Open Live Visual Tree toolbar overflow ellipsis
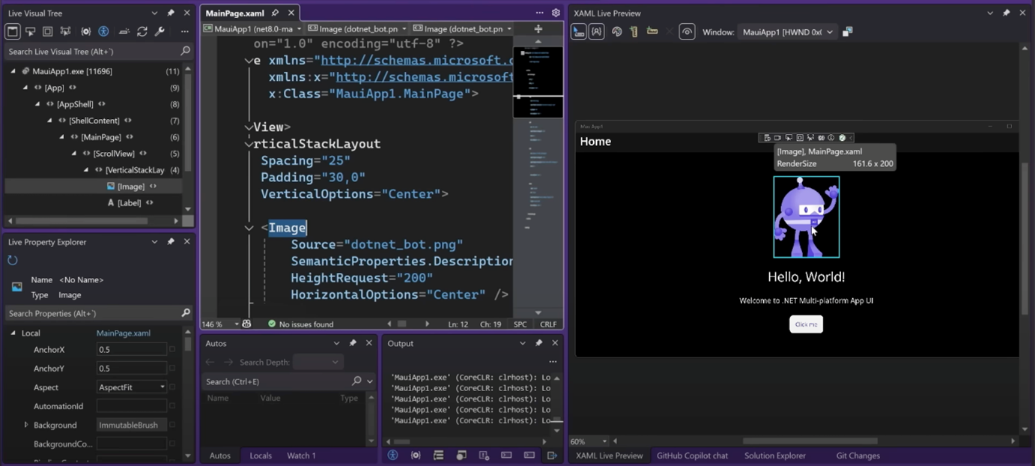 click(184, 31)
